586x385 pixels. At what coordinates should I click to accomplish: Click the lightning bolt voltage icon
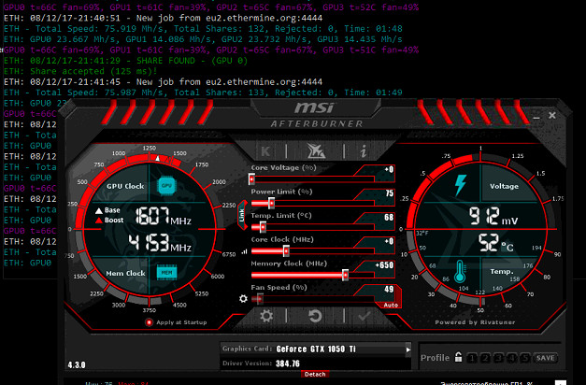point(461,185)
